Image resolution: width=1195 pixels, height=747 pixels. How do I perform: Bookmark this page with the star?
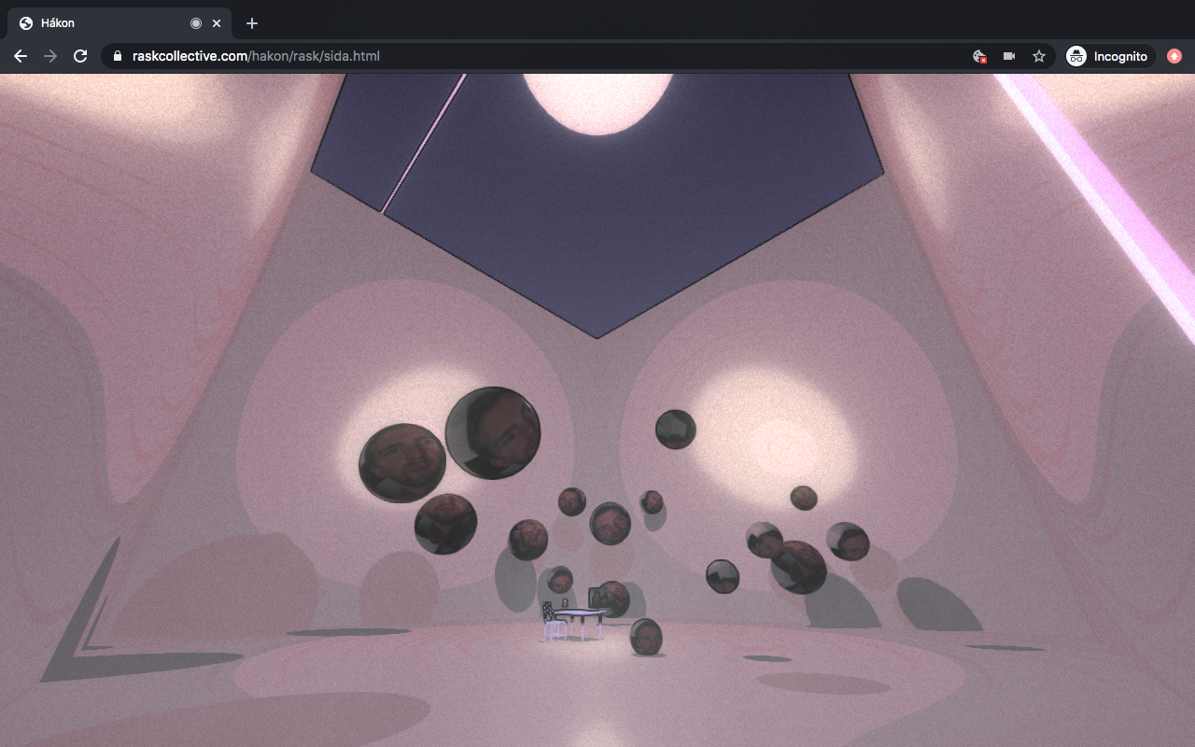coord(1039,56)
